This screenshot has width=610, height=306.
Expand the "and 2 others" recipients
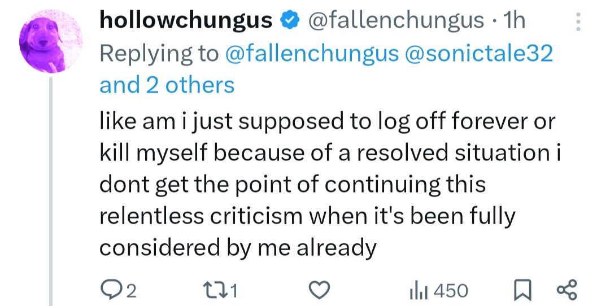[167, 85]
